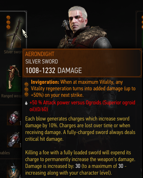The image size is (143, 178).
Task: Click the Ranged weapon slot label
Action: pos(12,96)
